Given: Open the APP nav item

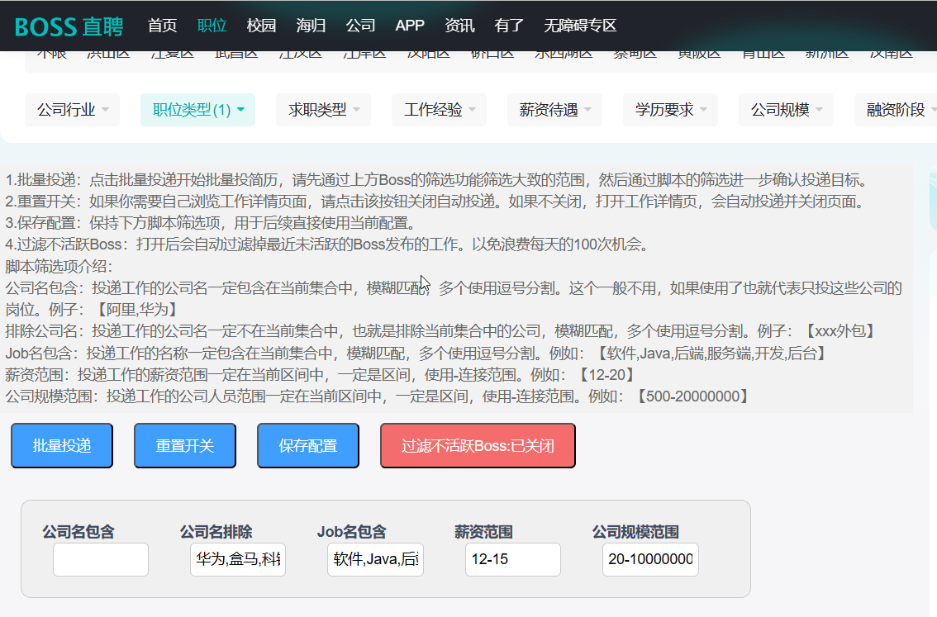Looking at the screenshot, I should point(410,26).
